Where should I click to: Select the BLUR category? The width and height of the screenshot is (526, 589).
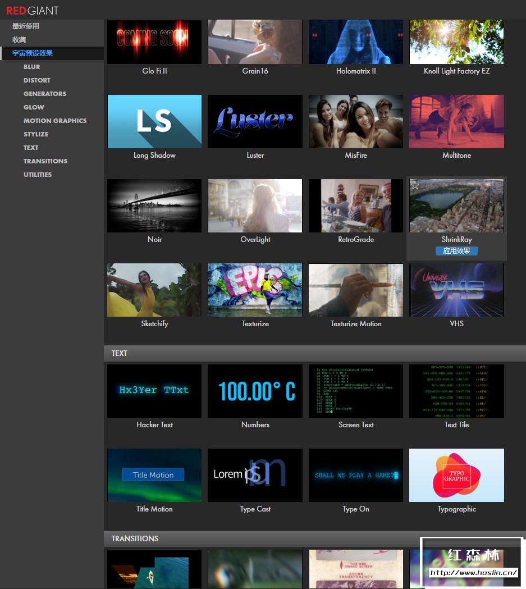tap(32, 67)
